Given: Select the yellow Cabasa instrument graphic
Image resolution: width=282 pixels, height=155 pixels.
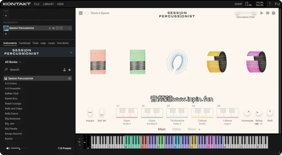Looking at the screenshot, I should pos(217,62).
